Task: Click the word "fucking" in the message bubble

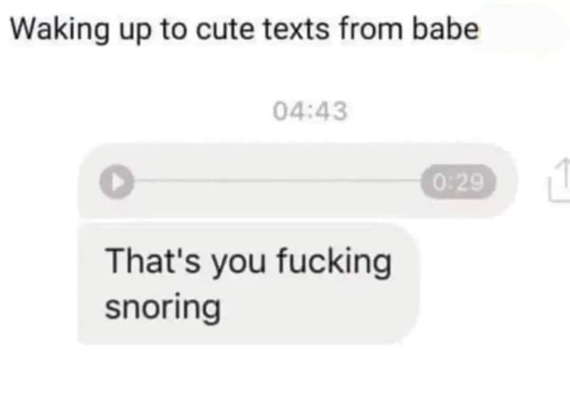Action: click(334, 262)
